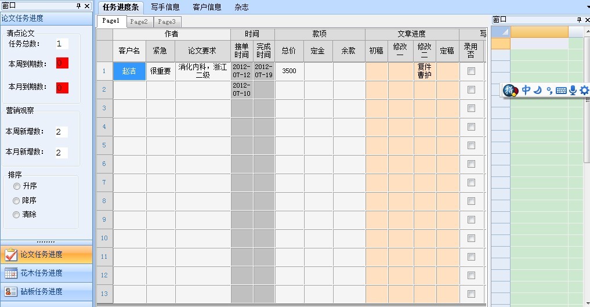
Task: Switch to the 任务进度条 tab
Action: coord(121,7)
